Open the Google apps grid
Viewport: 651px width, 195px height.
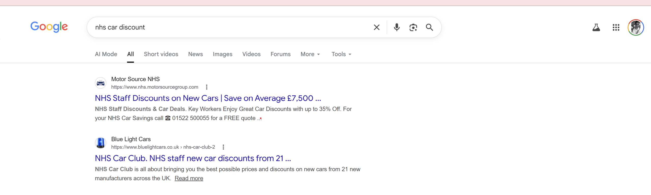(616, 27)
